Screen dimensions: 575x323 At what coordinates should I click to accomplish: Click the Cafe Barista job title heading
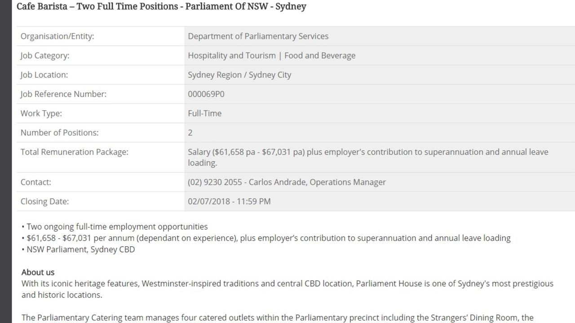point(161,7)
